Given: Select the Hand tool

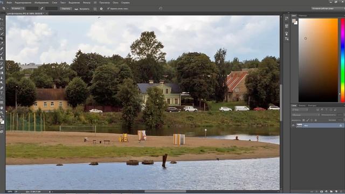Looking at the screenshot, I should coord(2,108).
